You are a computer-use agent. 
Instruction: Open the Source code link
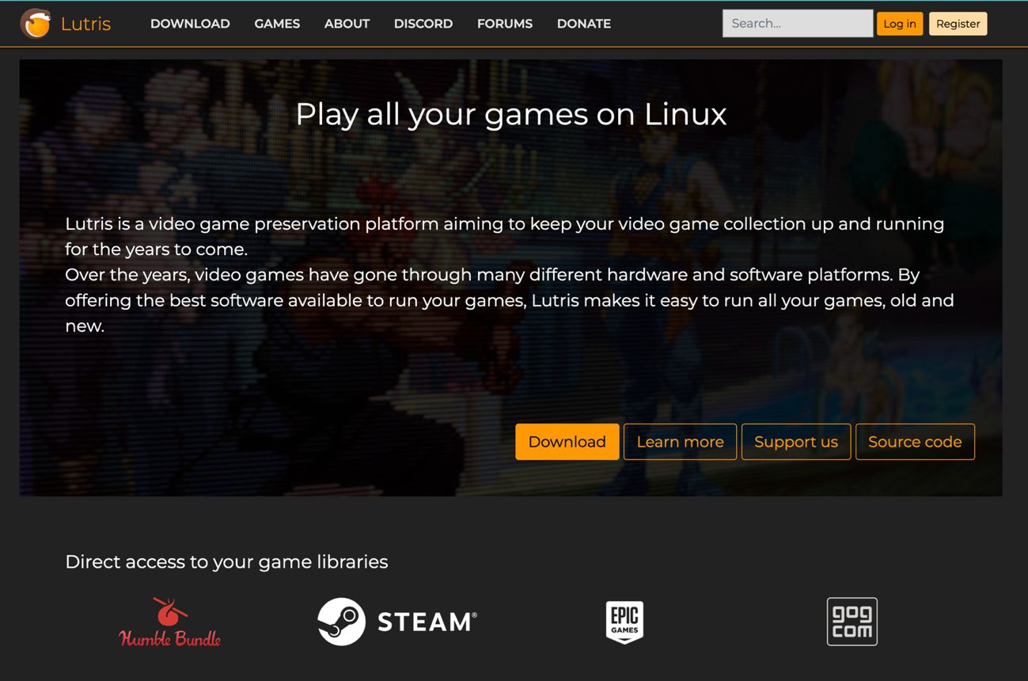point(915,442)
